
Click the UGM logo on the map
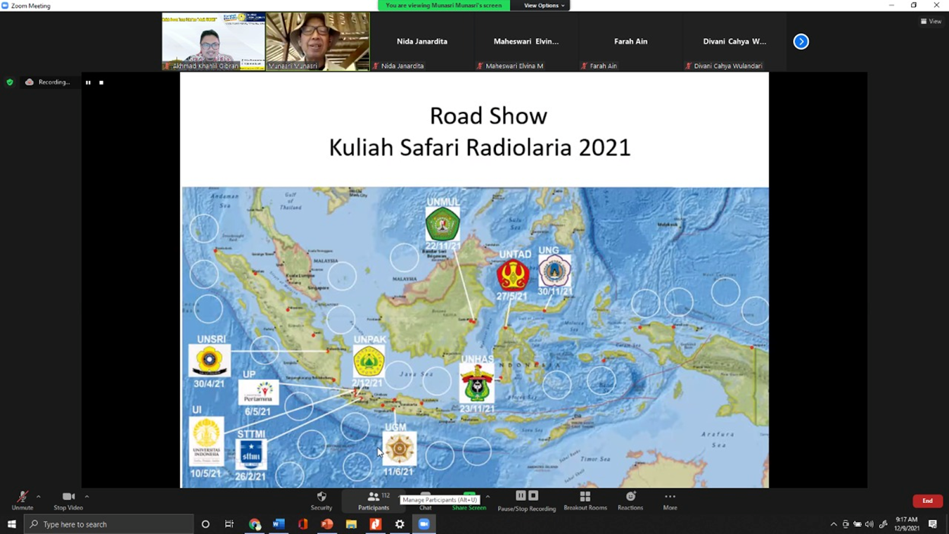point(399,449)
